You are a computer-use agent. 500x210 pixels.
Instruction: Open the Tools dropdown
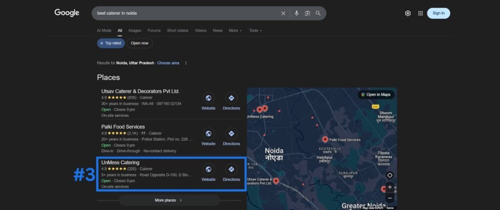coord(255,30)
